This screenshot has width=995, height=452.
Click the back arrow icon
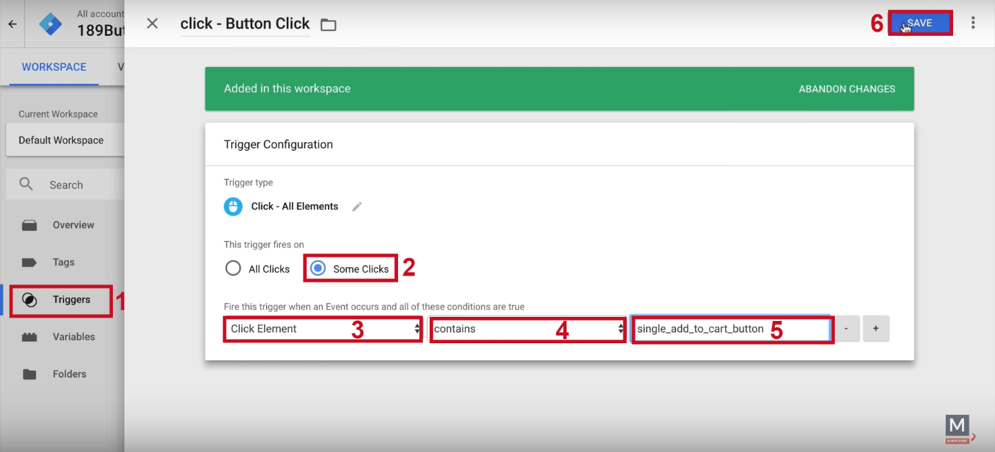[x=12, y=24]
